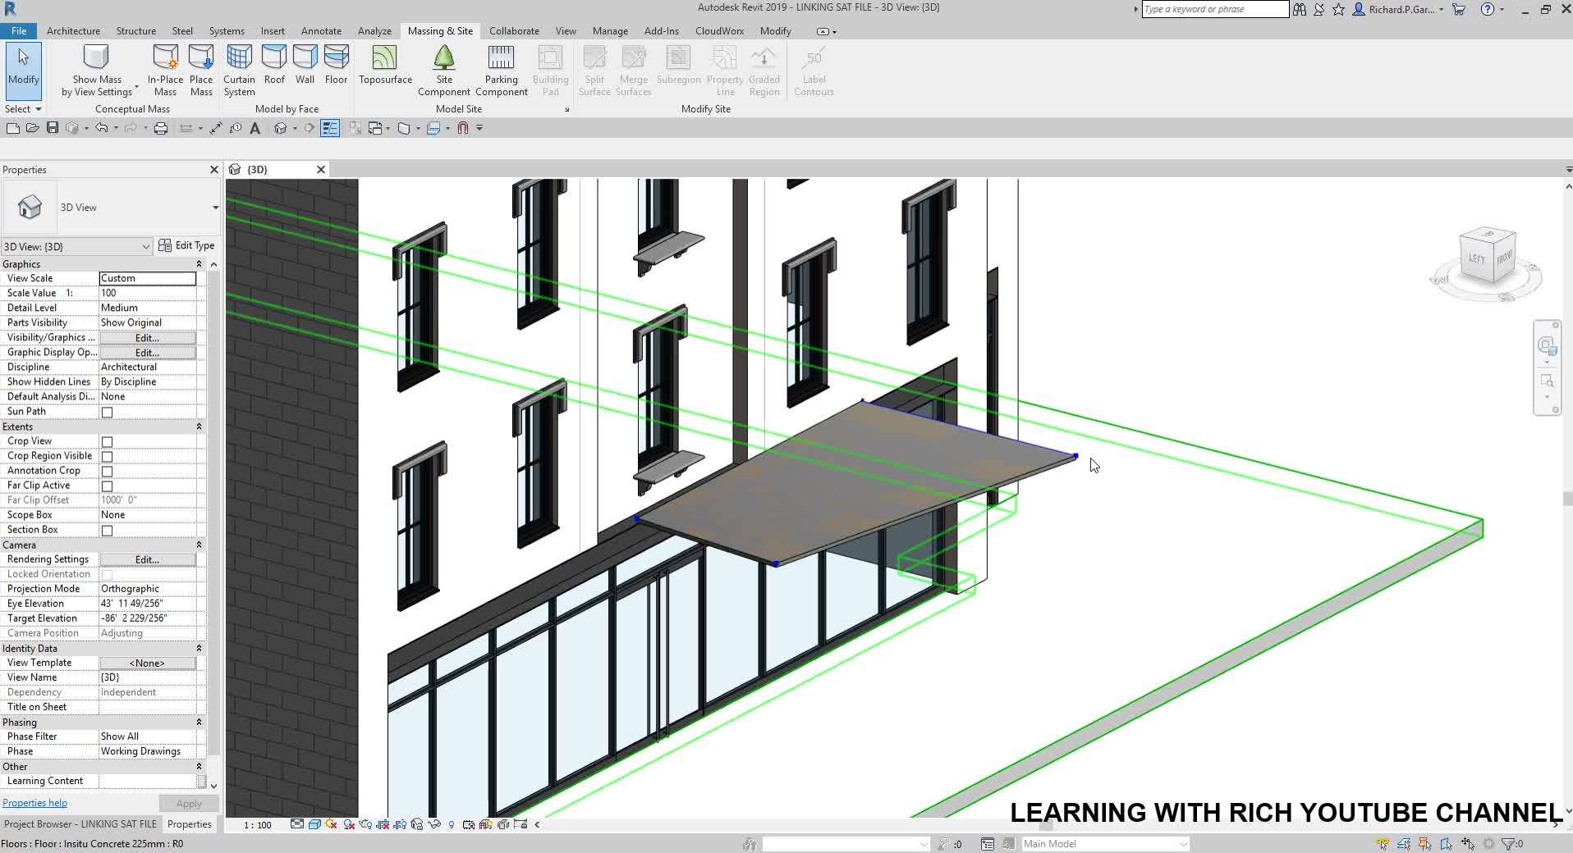Toggle the Far Clip Active checkbox

click(x=107, y=486)
